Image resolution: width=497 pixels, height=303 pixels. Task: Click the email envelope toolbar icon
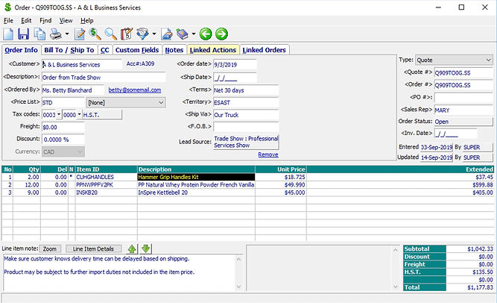pos(142,34)
